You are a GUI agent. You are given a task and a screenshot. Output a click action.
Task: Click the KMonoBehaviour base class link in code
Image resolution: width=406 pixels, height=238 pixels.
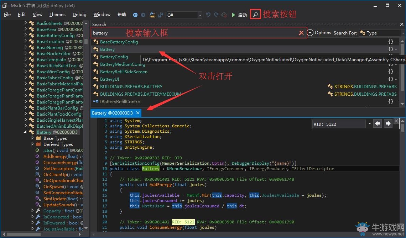click(184, 168)
